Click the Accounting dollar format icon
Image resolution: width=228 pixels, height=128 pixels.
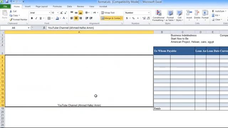(x=127, y=18)
